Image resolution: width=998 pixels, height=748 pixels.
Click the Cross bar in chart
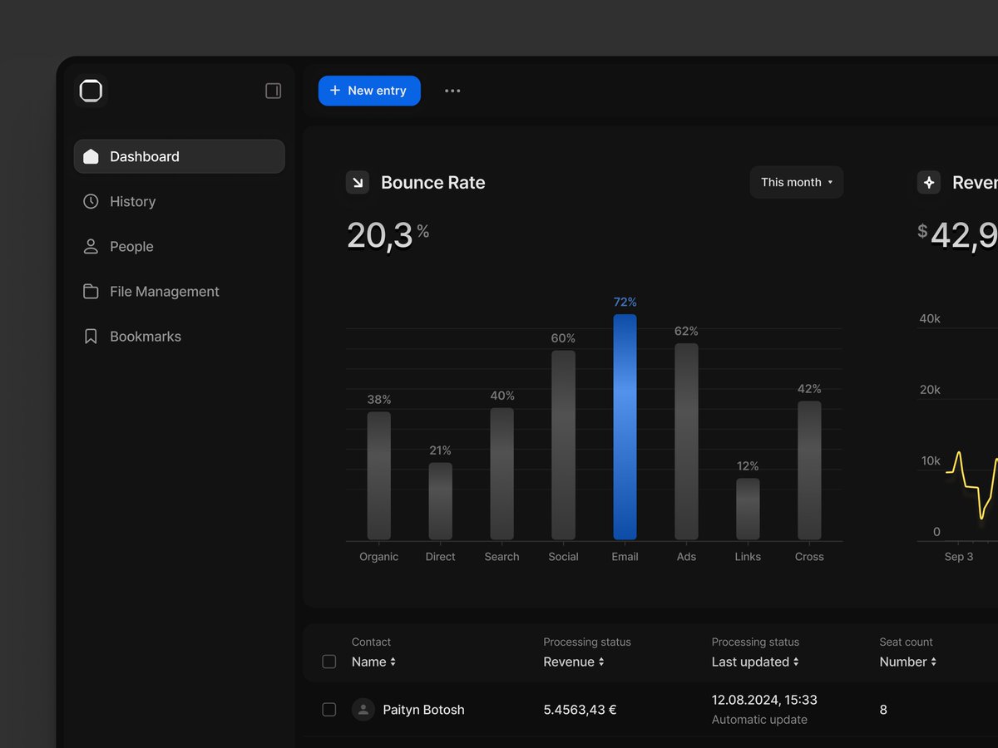coord(809,470)
